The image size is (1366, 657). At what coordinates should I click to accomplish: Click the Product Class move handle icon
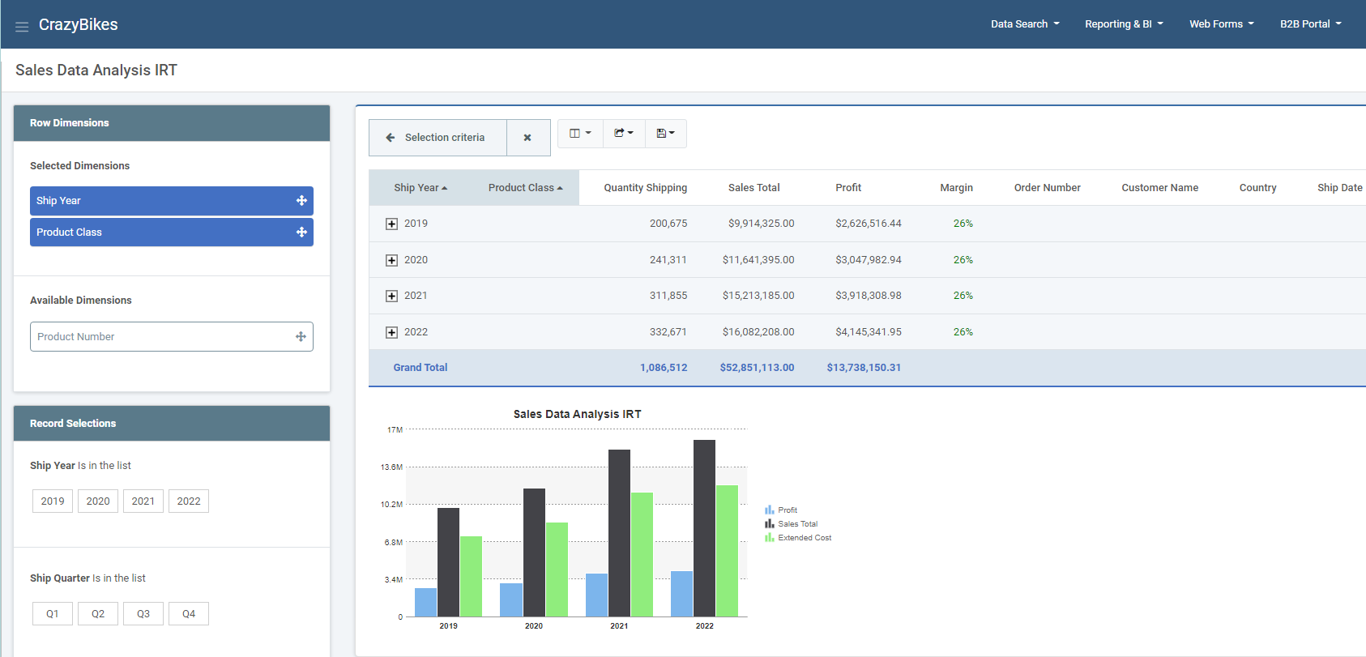pyautogui.click(x=301, y=233)
